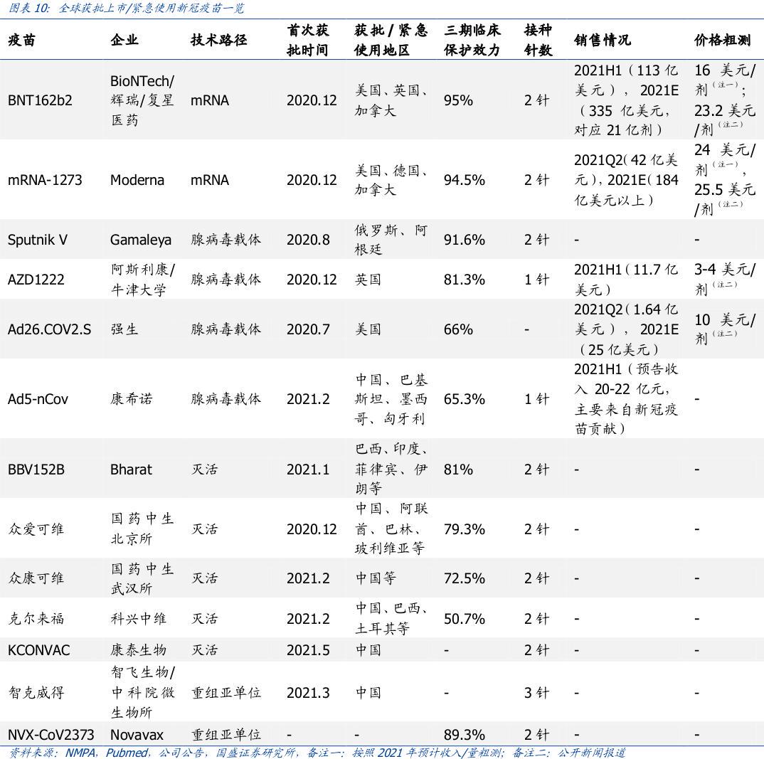Click the 众康可维 vaccine name
Image resolution: width=764 pixels, height=759 pixels.
pos(36,578)
